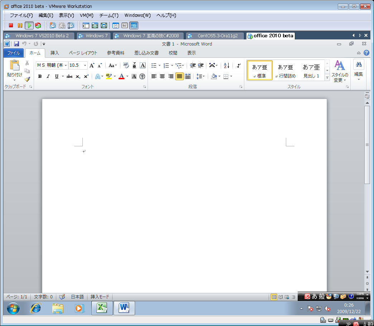Screen dimensions: 374x326
Task: Click the Sort A-Z icon
Action: 226,65
